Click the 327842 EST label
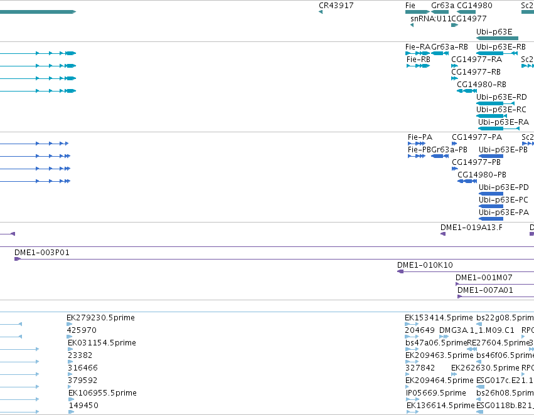Image resolution: width=534 pixels, height=415 pixels. (420, 369)
